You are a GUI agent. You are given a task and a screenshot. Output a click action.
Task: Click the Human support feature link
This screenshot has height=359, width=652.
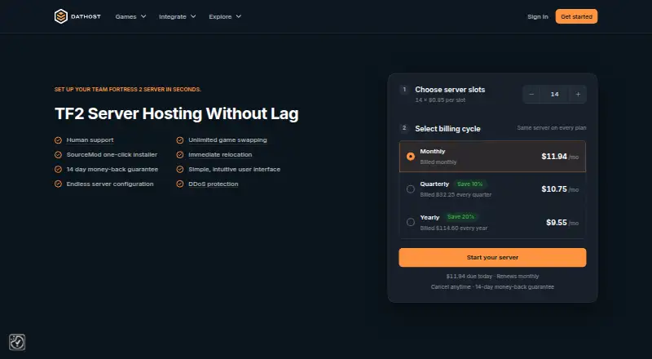click(90, 140)
